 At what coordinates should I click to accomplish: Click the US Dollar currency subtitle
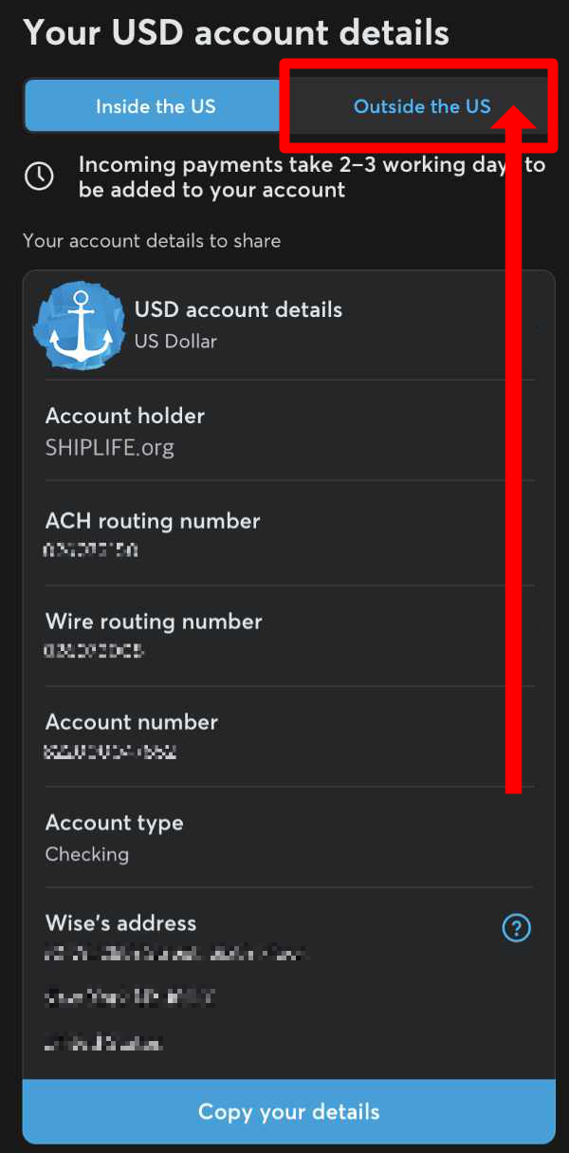tap(175, 341)
